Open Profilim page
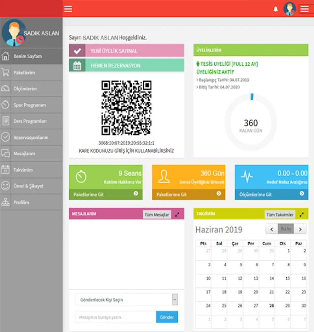Viewport: 314px width, 332px height. 31,202
